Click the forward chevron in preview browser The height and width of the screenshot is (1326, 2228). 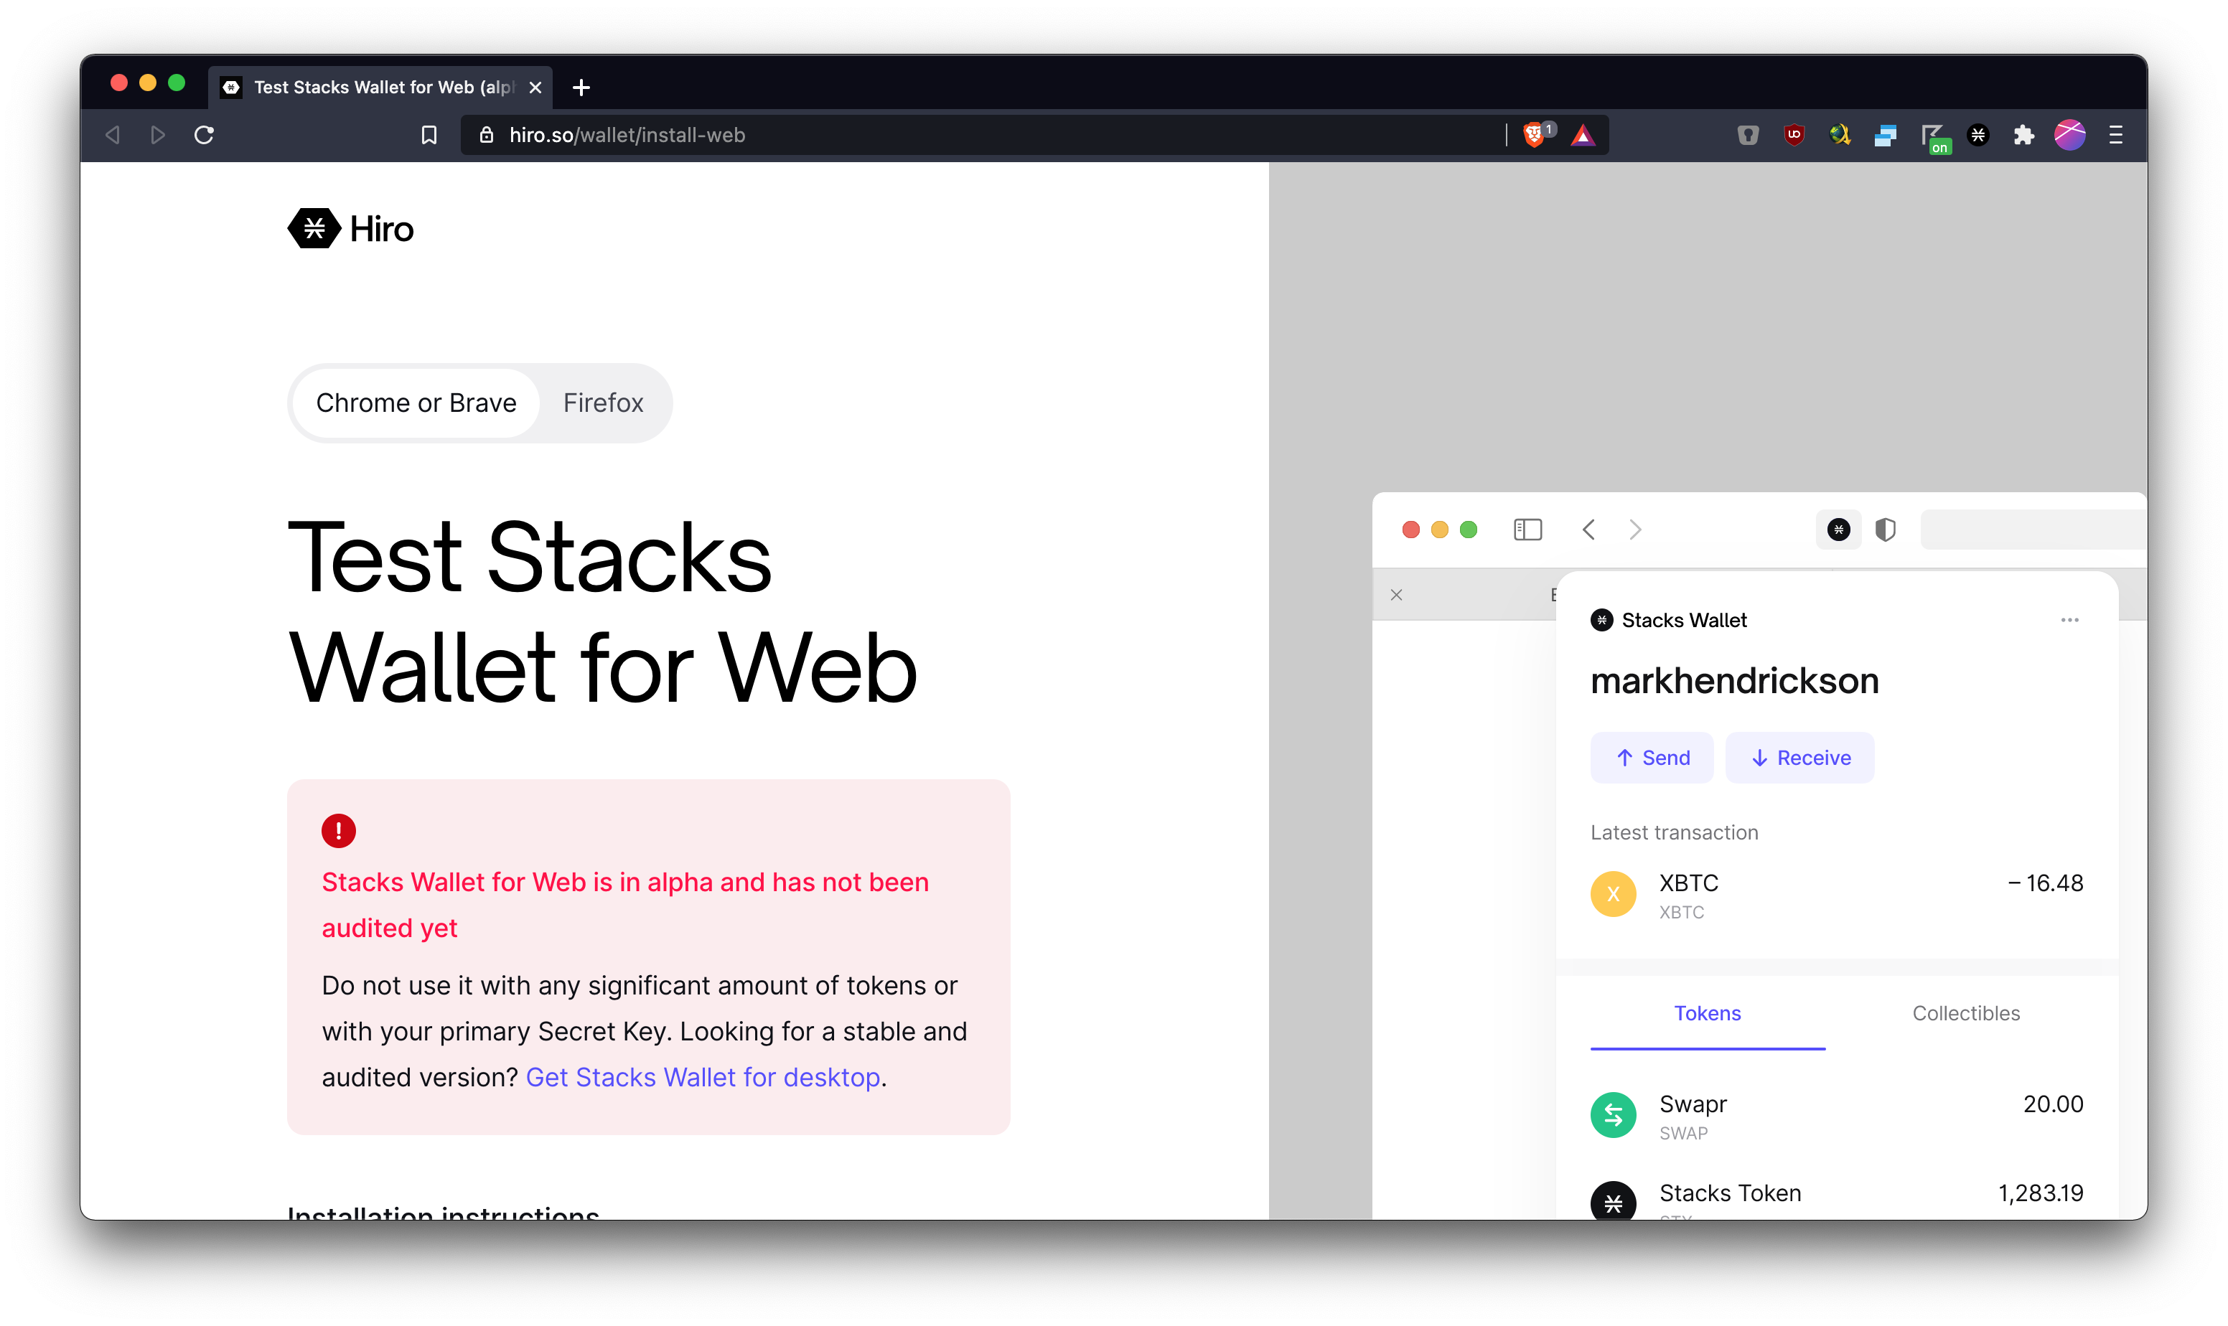pyautogui.click(x=1634, y=530)
